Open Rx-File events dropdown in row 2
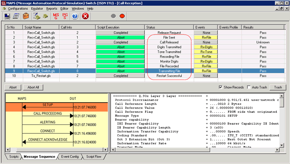290x164 pixels. coord(206,37)
